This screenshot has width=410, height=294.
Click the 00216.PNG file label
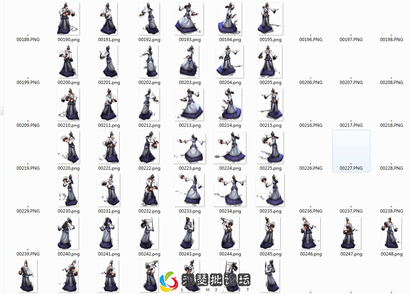pyautogui.click(x=310, y=125)
